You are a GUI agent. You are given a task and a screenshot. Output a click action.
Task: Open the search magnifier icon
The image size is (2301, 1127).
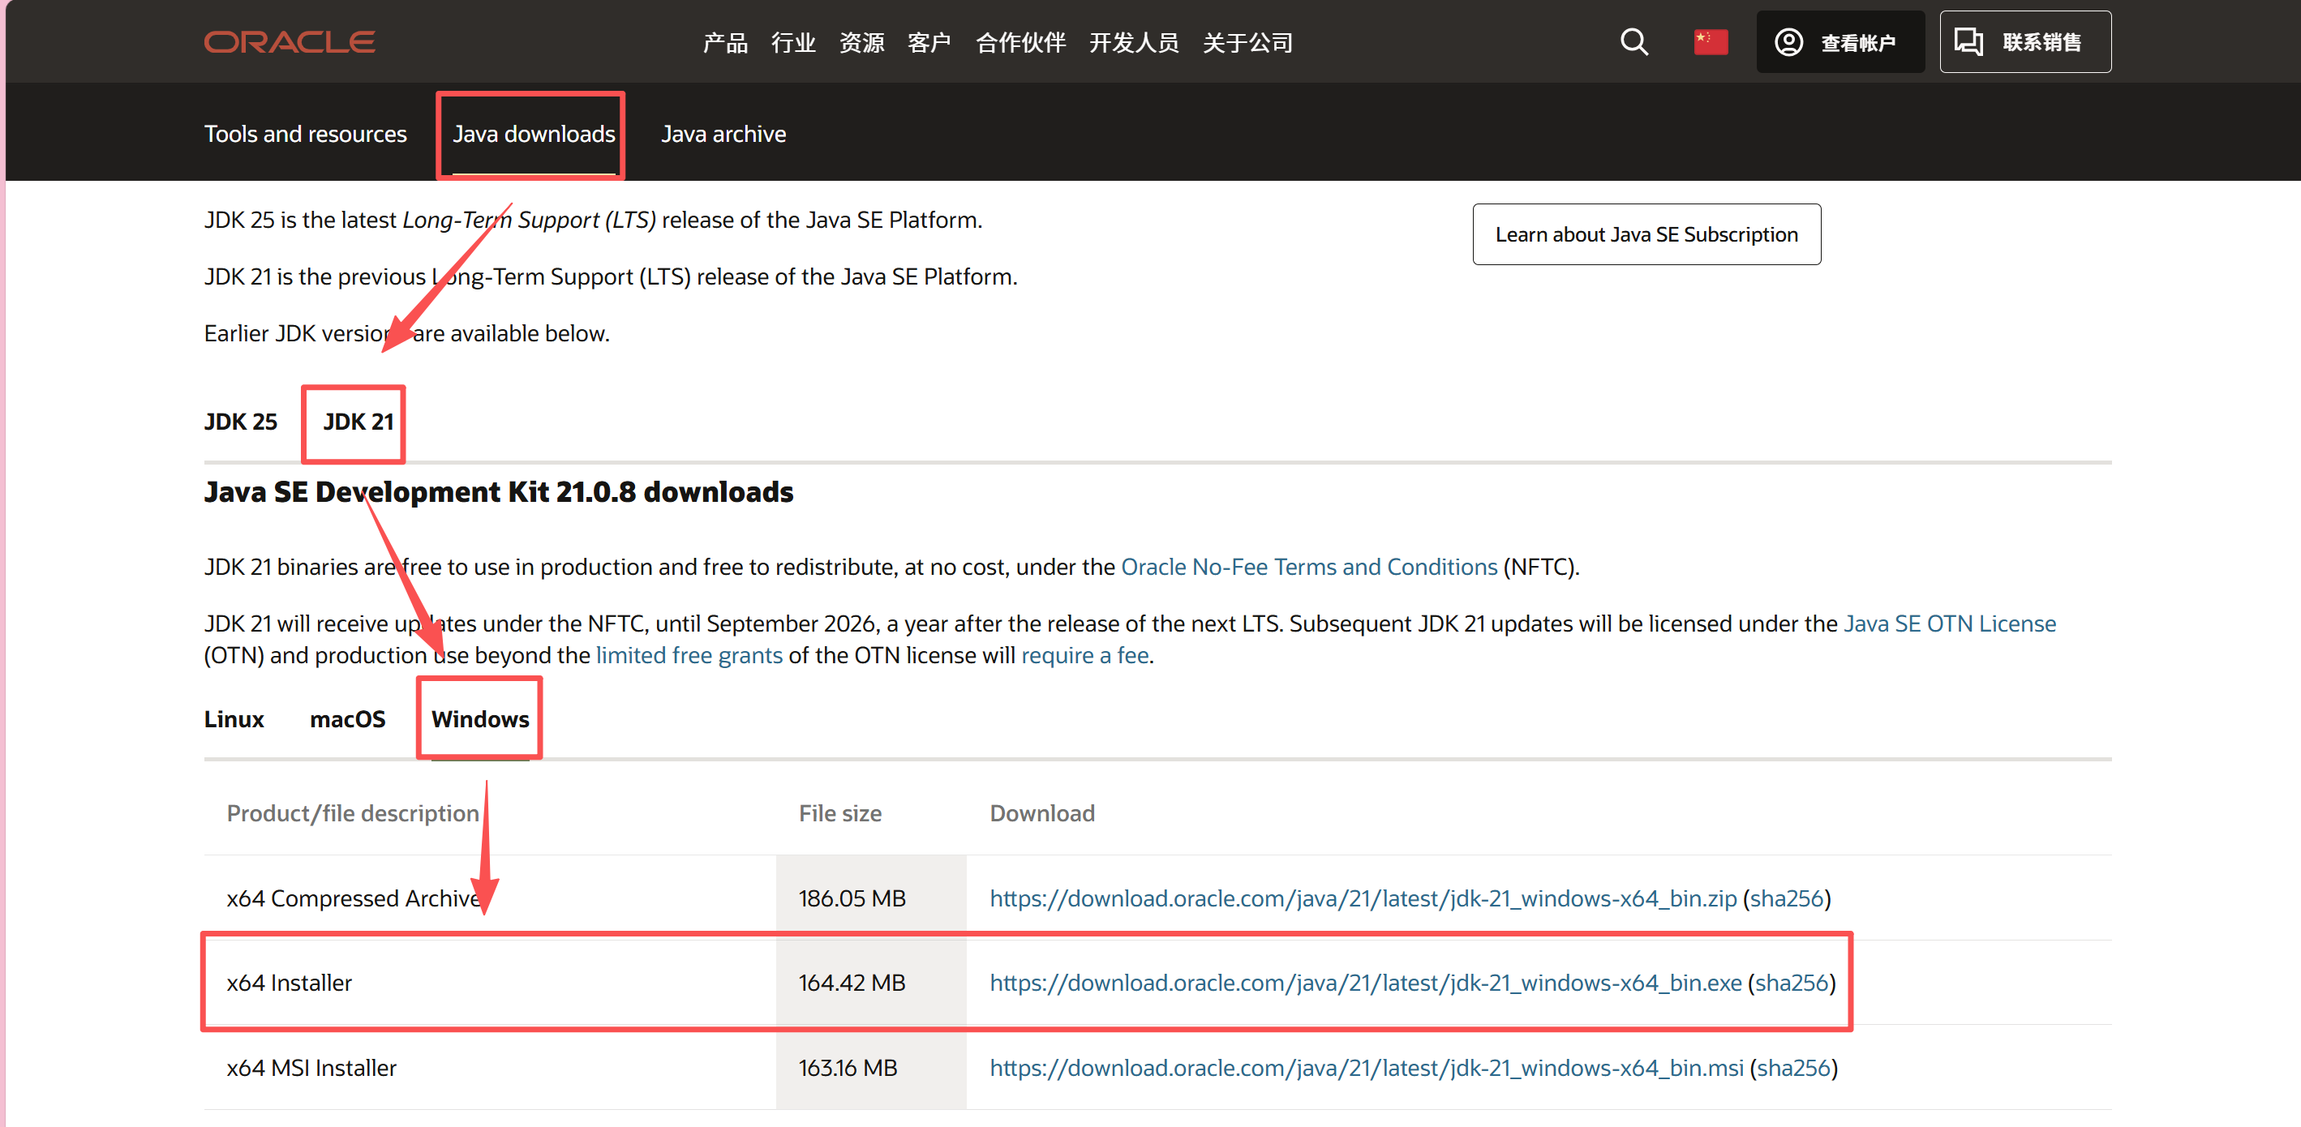(x=1633, y=42)
